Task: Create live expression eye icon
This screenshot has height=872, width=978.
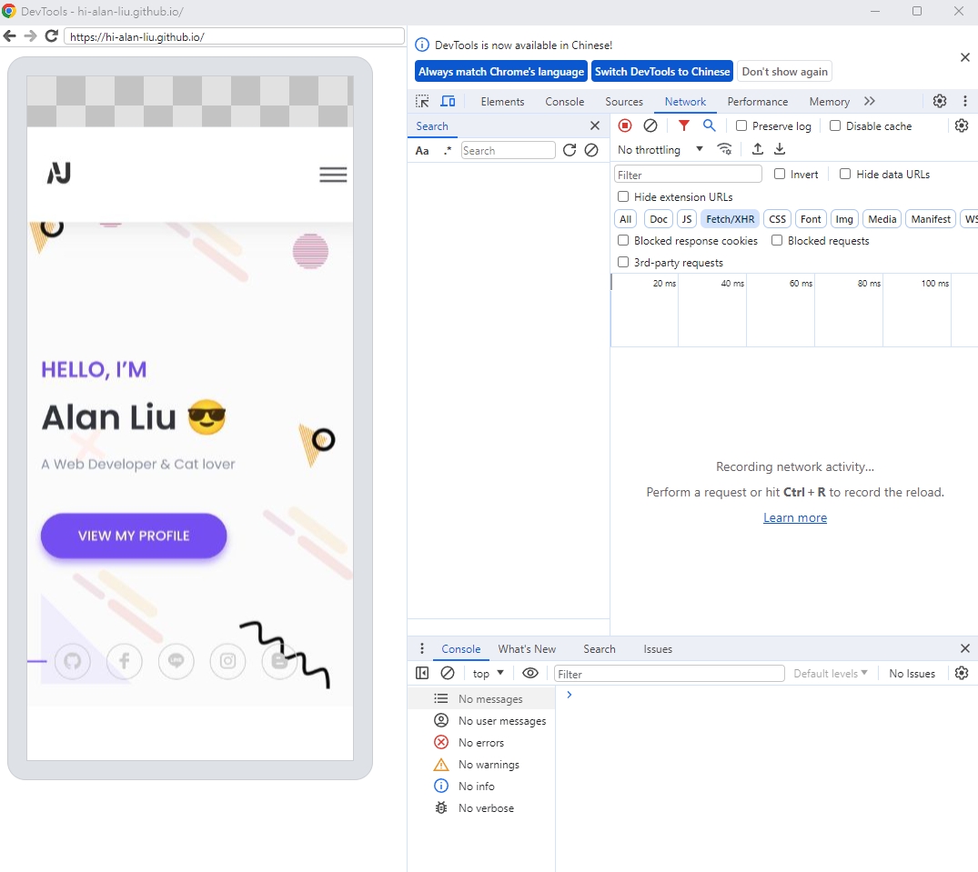Action: 530,673
